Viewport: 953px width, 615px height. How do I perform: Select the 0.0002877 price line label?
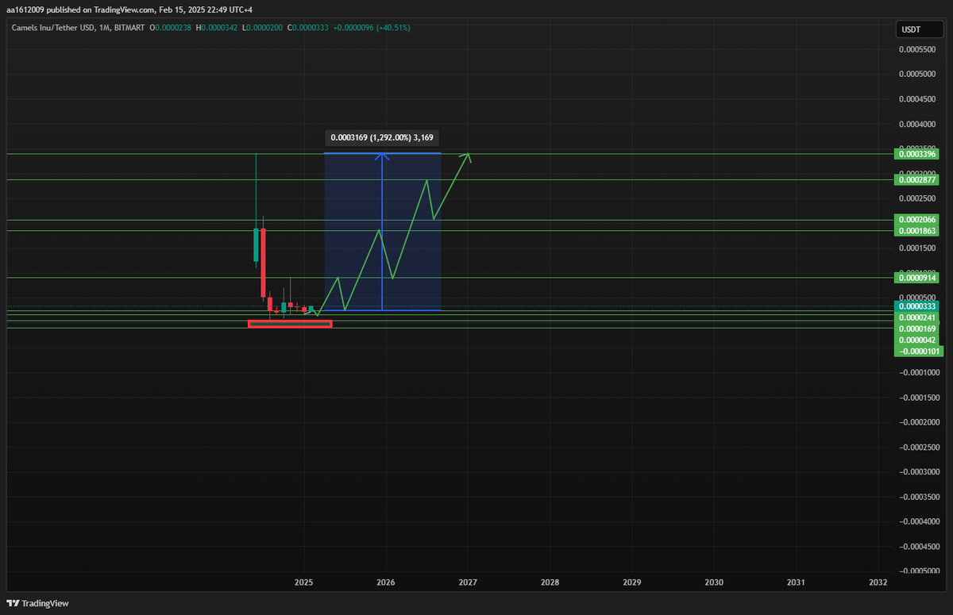click(917, 179)
